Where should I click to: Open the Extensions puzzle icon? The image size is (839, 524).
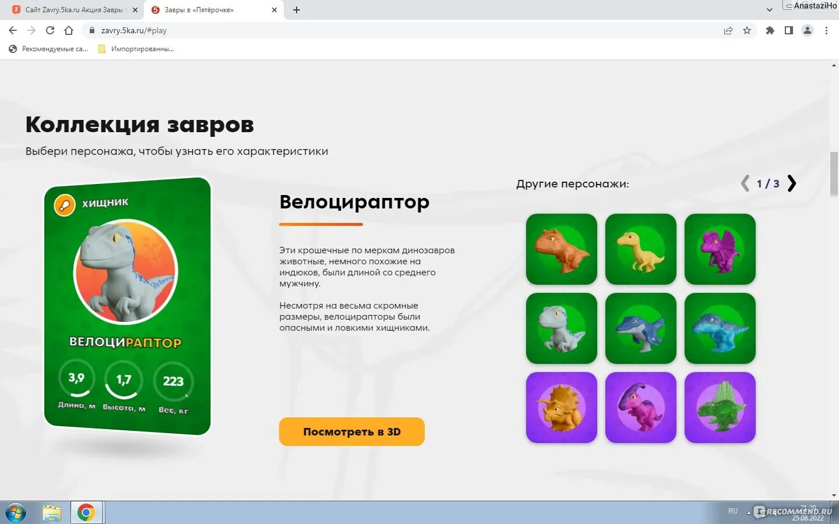pos(770,30)
